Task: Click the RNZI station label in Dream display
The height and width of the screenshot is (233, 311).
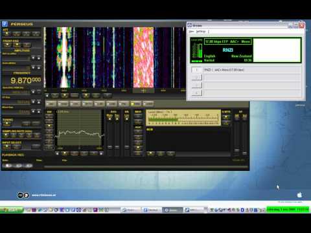Action: coord(228,50)
